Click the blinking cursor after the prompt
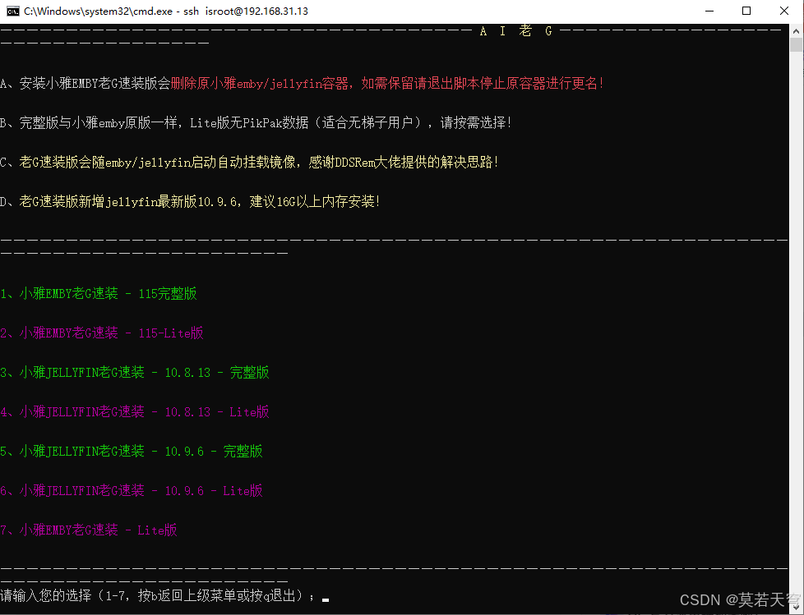Viewport: 804px width, 615px height. coord(326,599)
